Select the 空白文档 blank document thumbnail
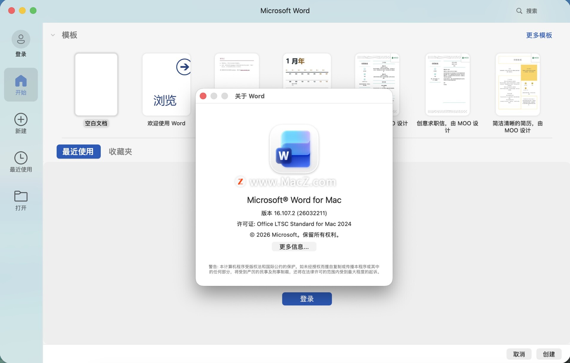The height and width of the screenshot is (363, 570). 96,85
